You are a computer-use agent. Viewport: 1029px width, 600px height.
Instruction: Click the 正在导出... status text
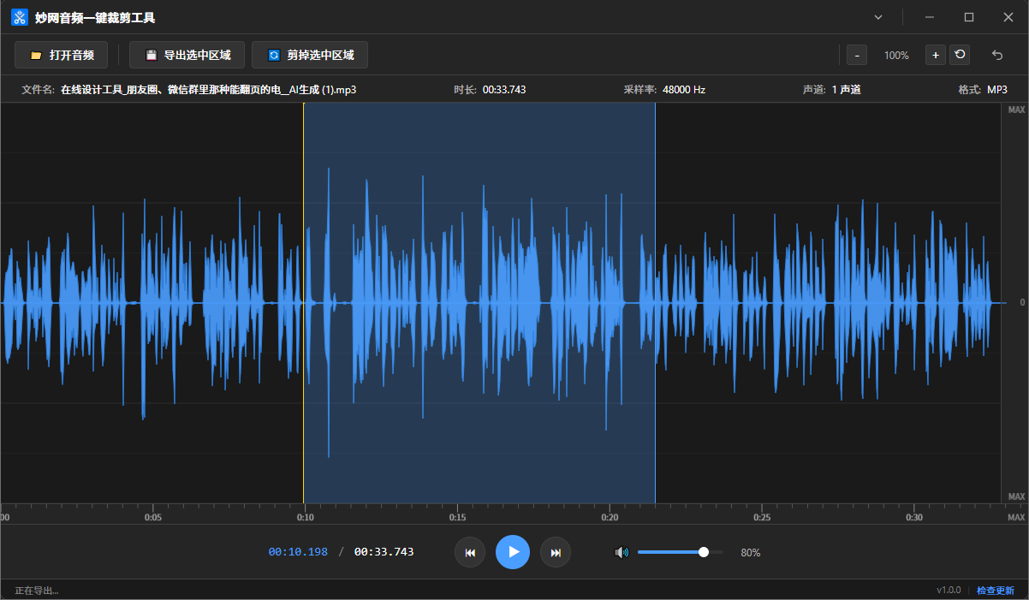[x=37, y=591]
